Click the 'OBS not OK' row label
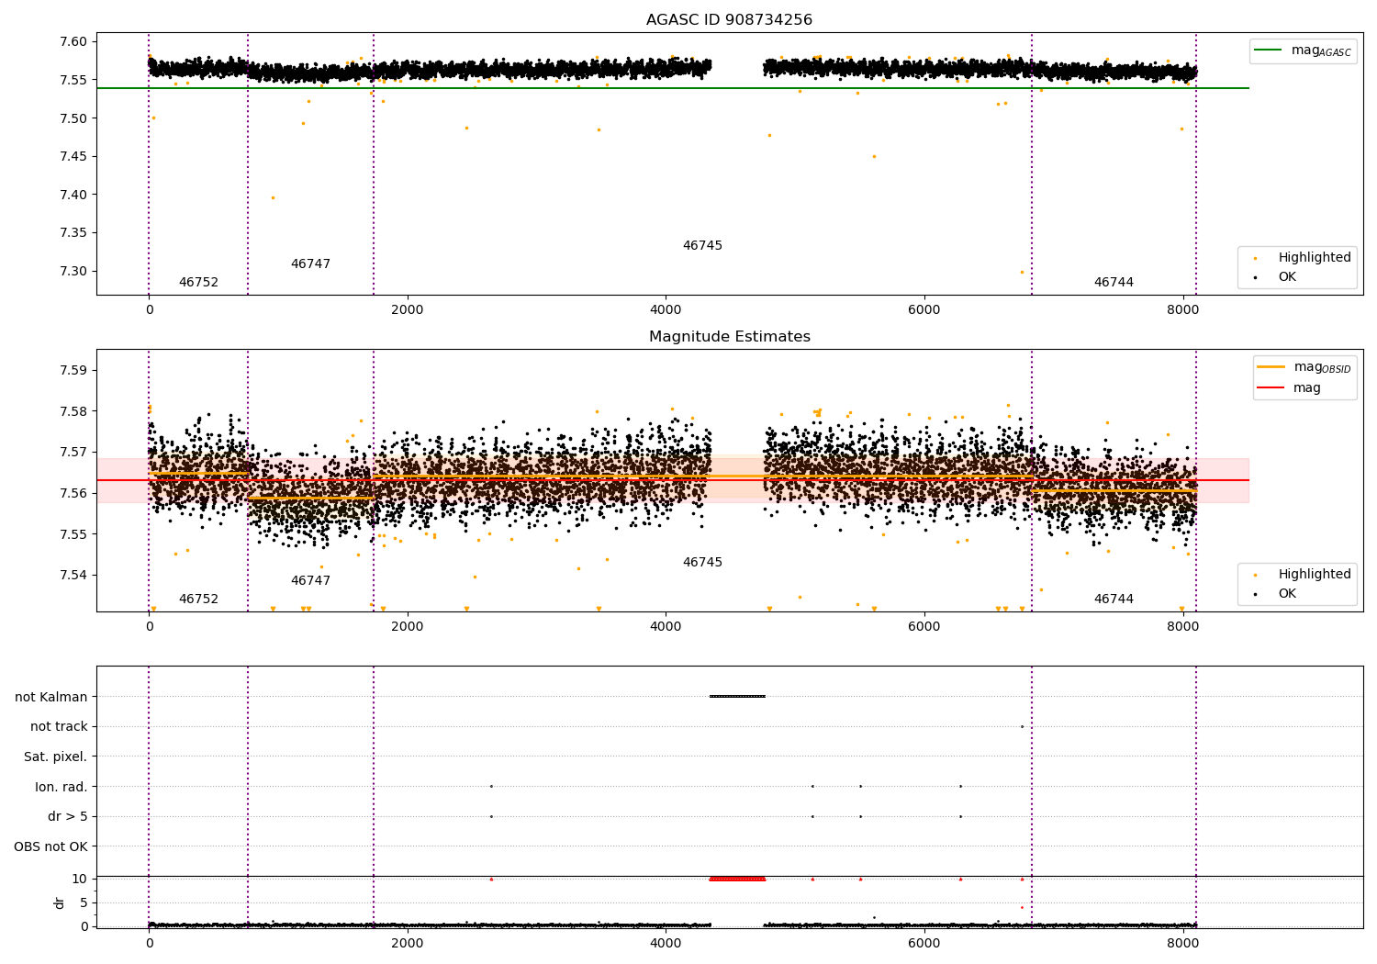Image resolution: width=1377 pixels, height=964 pixels. 51,846
